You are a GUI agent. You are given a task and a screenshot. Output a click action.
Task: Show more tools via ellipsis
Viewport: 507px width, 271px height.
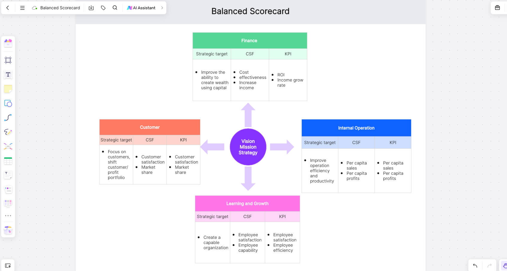(8, 216)
